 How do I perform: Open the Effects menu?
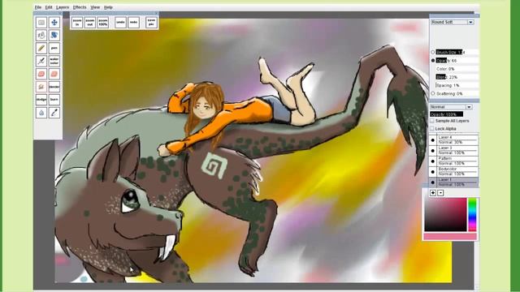(x=80, y=7)
